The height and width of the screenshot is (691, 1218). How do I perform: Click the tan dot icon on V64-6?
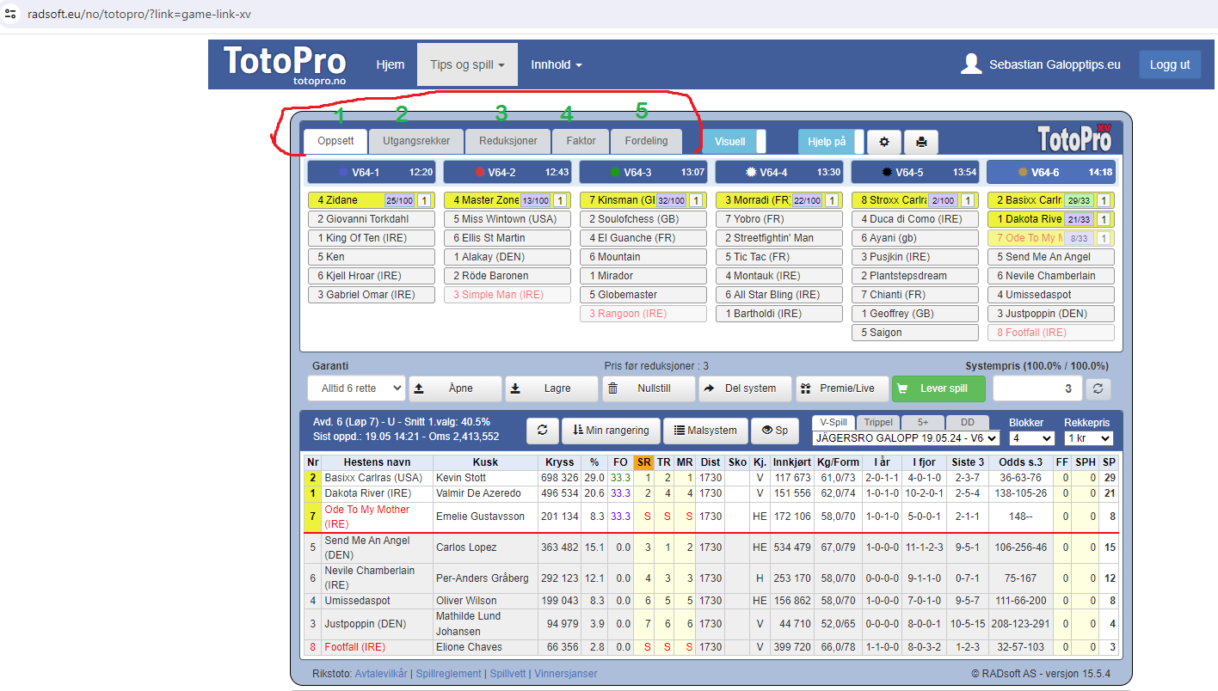[x=1023, y=172]
